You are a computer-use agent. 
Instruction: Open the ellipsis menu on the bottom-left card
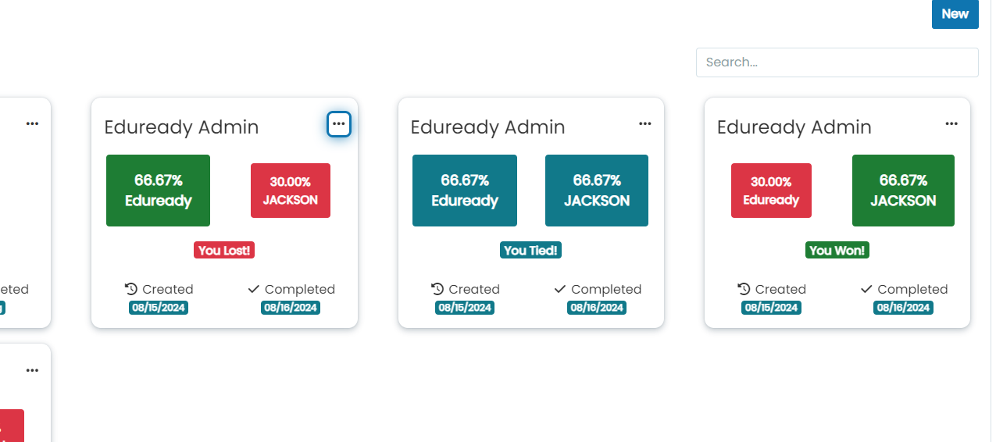pos(32,370)
